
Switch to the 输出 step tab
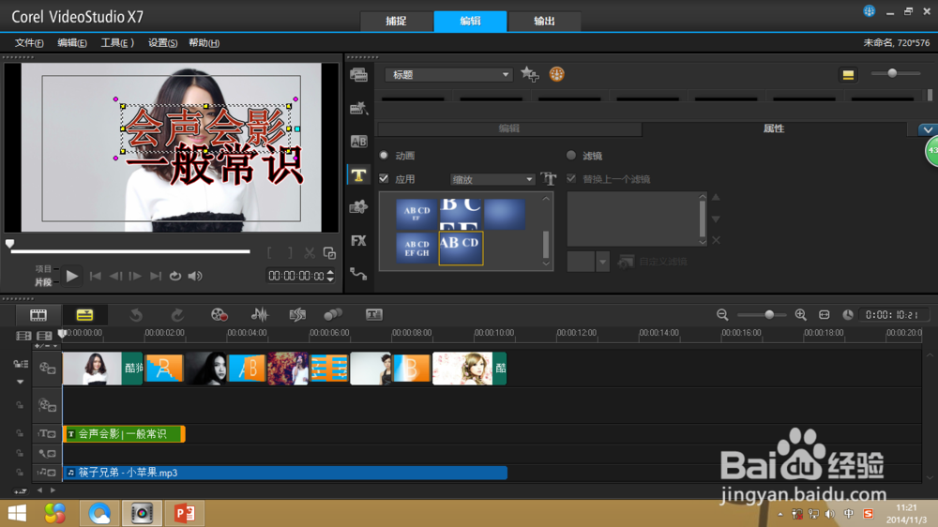544,21
